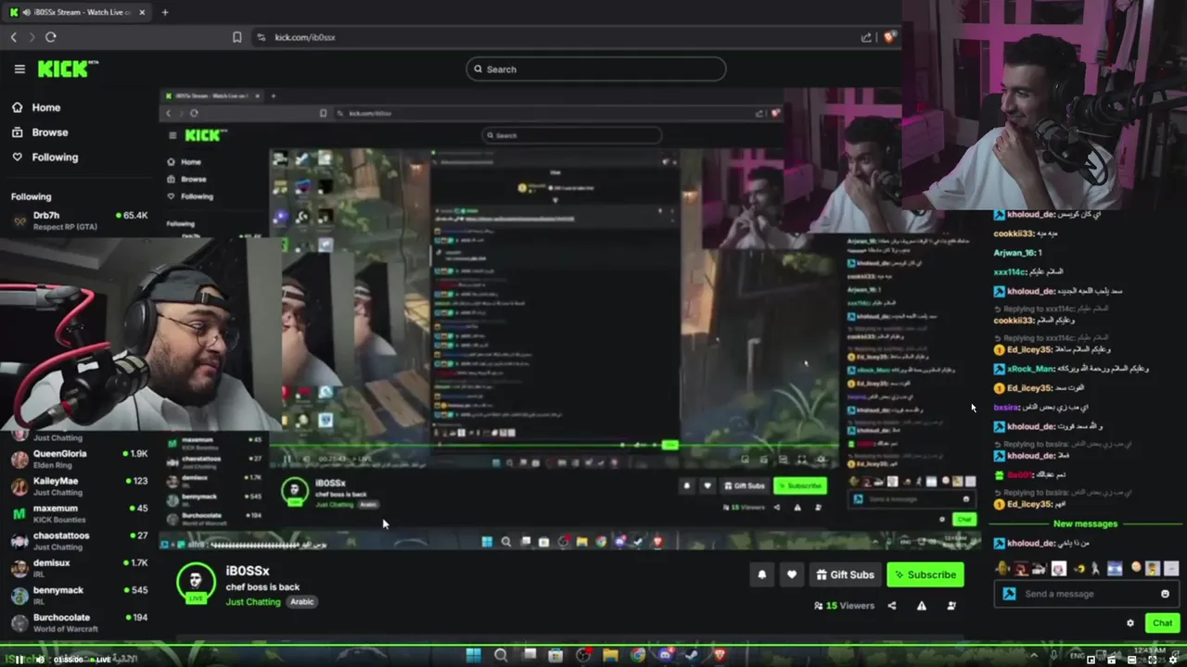The image size is (1187, 667).
Task: Open Steam from the taskbar
Action: [x=692, y=655]
